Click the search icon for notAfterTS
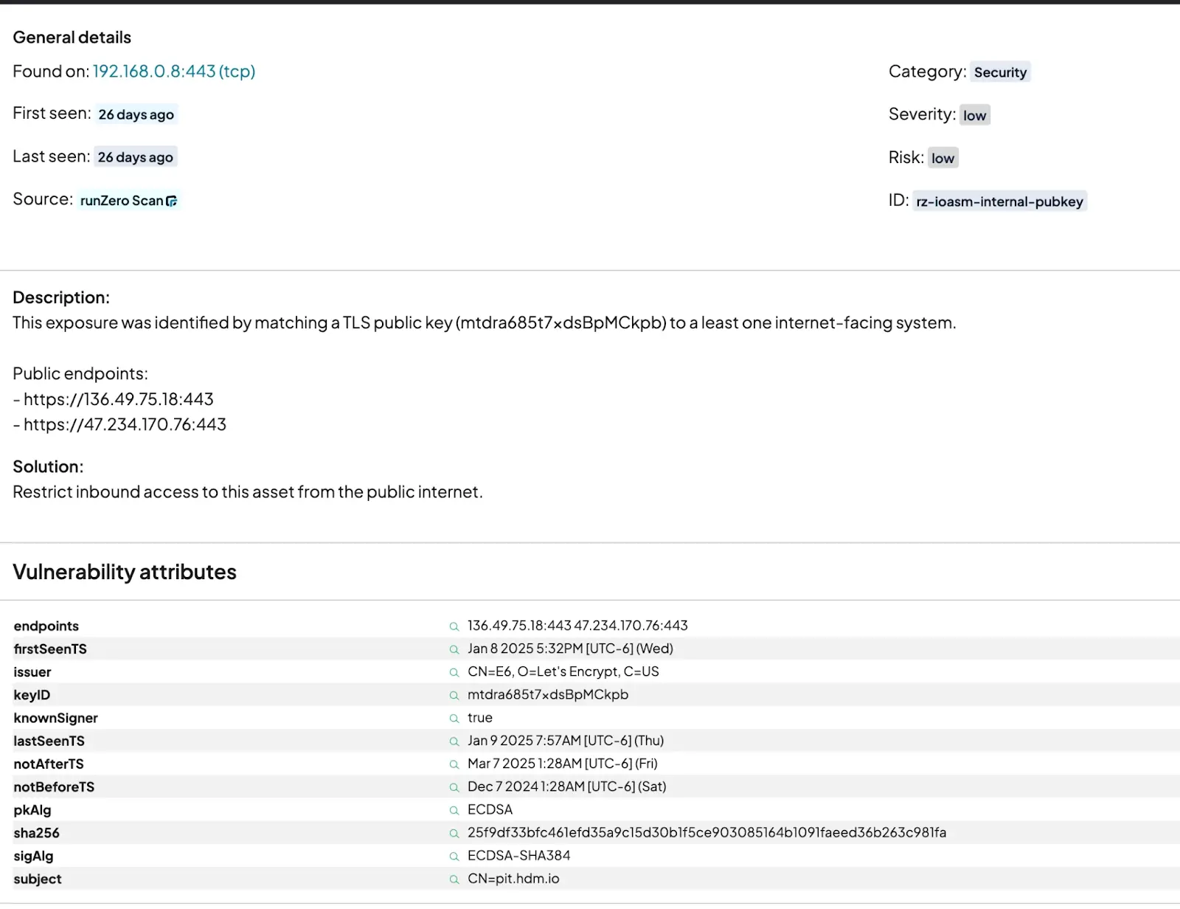 (454, 764)
